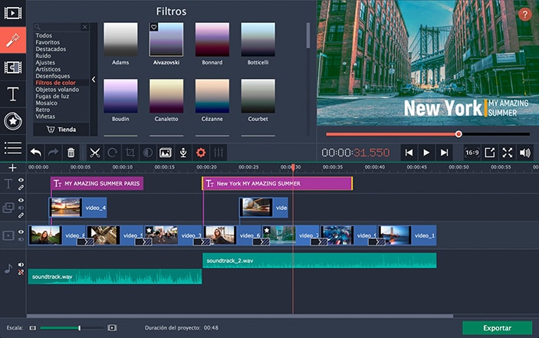Viewport: 539px width, 338px height.
Task: Select the Retro filter category
Action: coord(43,110)
